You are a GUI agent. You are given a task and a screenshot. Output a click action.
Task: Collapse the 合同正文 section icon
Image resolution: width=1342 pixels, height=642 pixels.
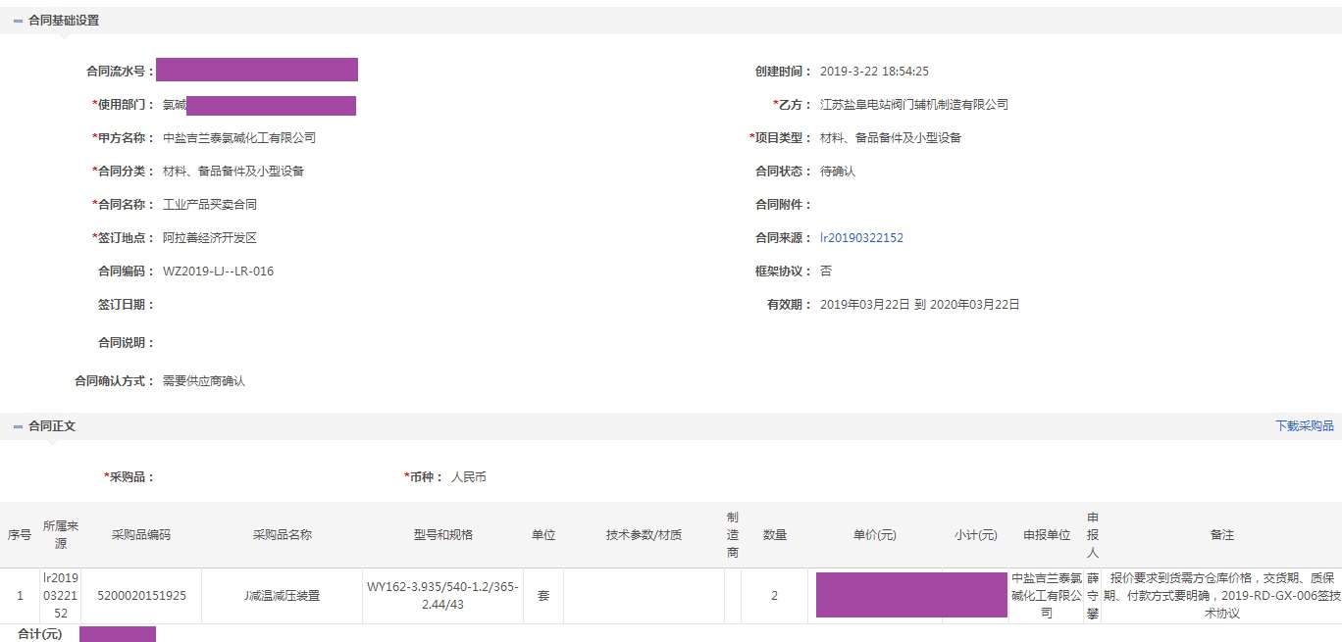pyautogui.click(x=18, y=426)
